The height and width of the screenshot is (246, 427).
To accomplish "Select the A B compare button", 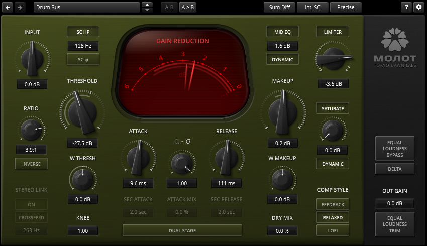I will click(169, 7).
